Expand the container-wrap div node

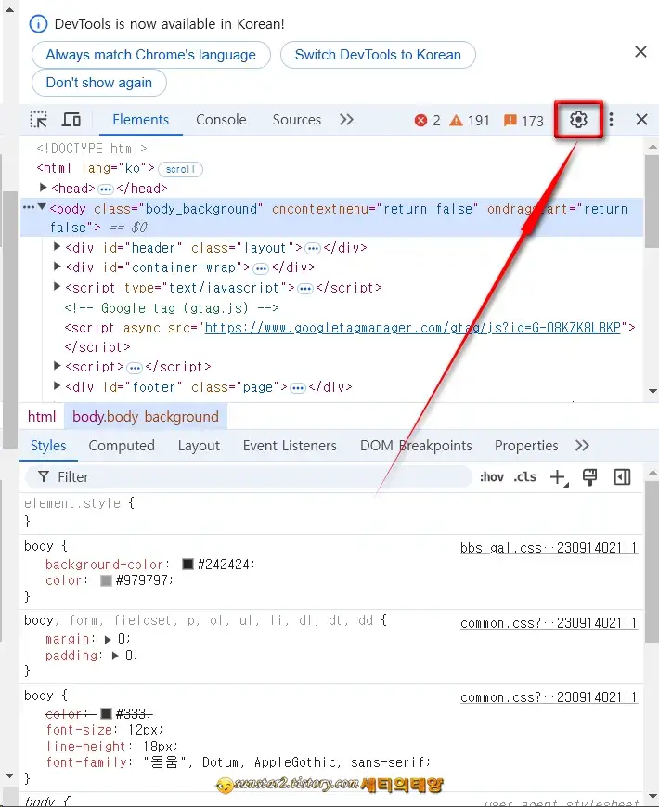coord(58,267)
